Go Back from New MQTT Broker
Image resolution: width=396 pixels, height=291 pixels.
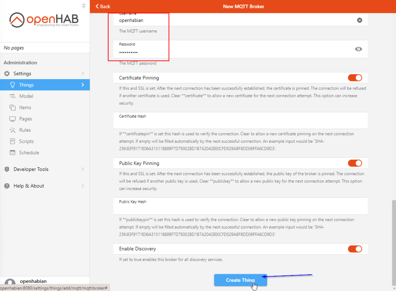tap(102, 6)
